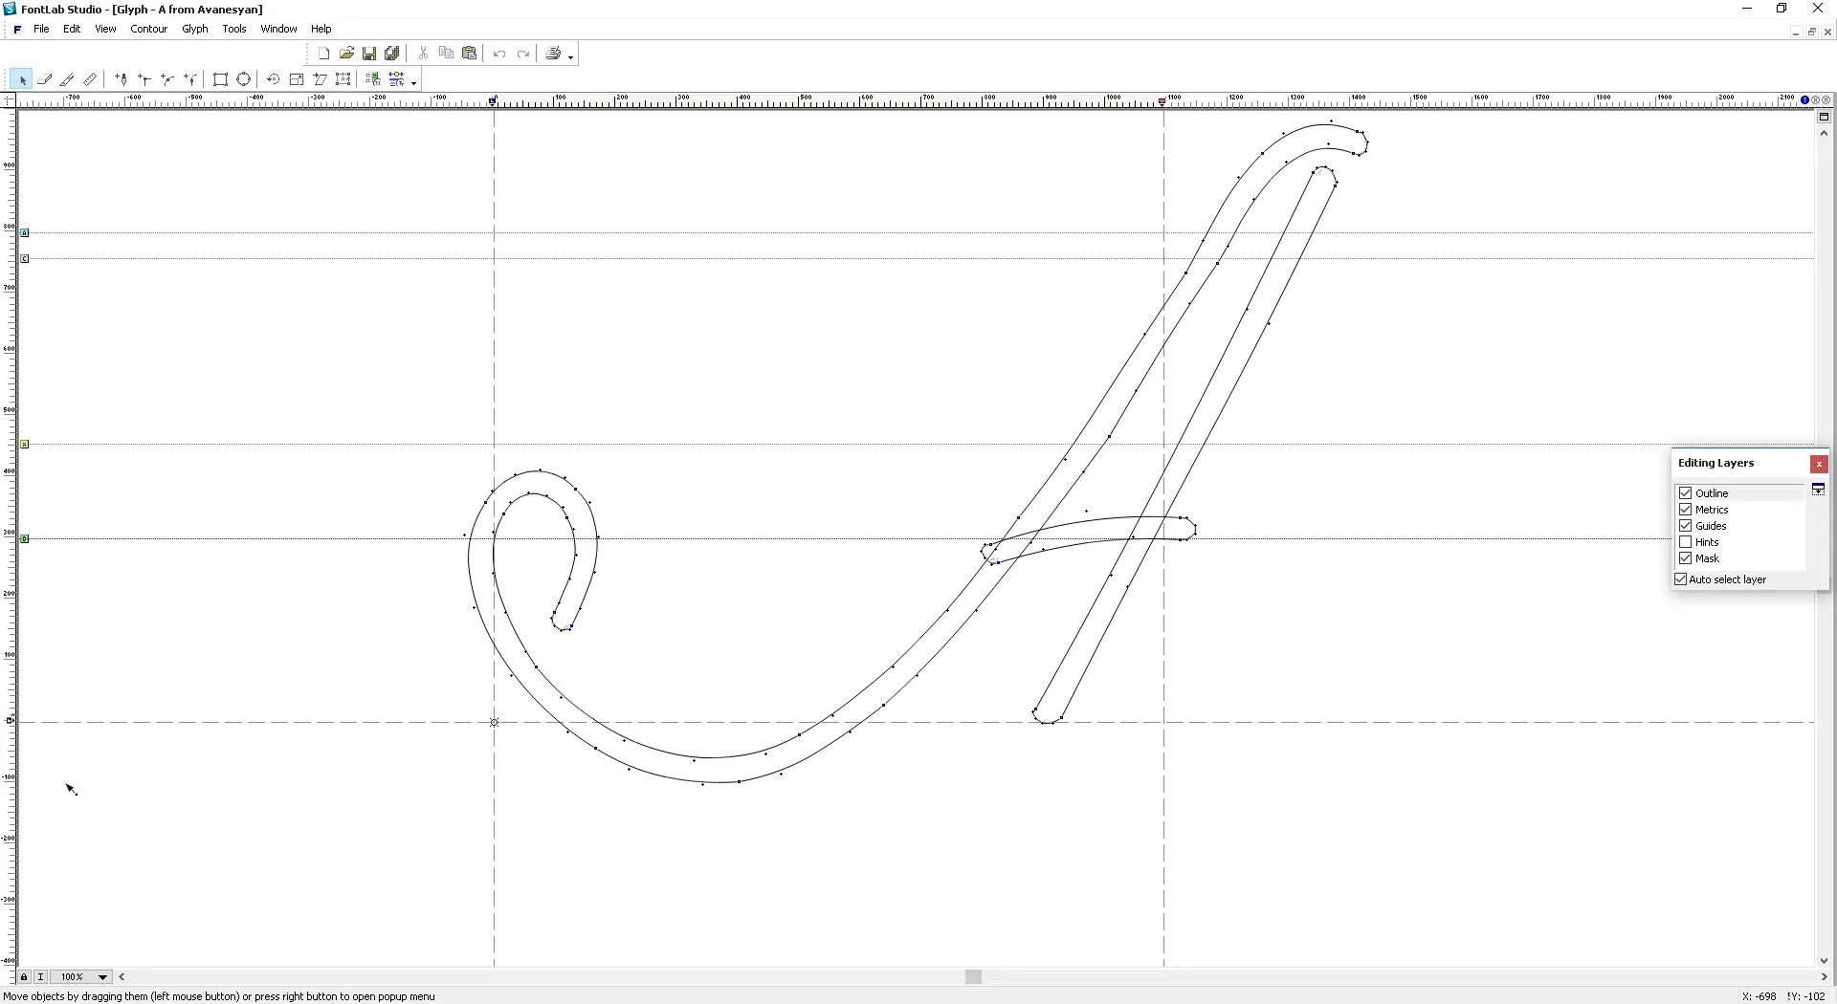Activate the Free Transform tool
This screenshot has height=1004, width=1837.
point(343,79)
